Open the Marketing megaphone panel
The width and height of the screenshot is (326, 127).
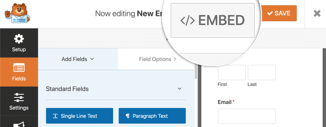[x=19, y=124]
